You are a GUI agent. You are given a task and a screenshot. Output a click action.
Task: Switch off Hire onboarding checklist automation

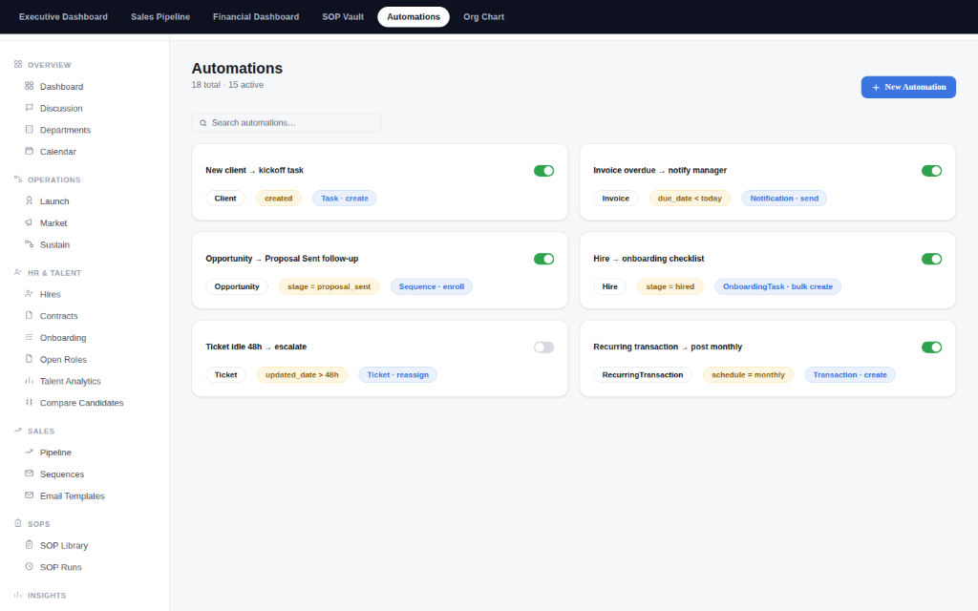pos(931,259)
